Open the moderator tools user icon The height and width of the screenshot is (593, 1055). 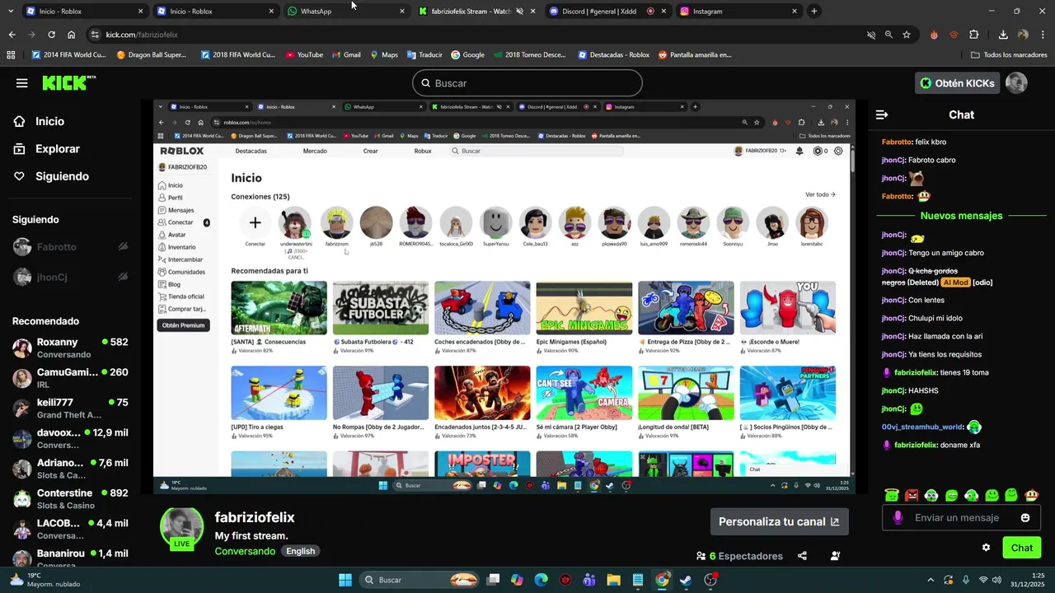click(x=835, y=556)
